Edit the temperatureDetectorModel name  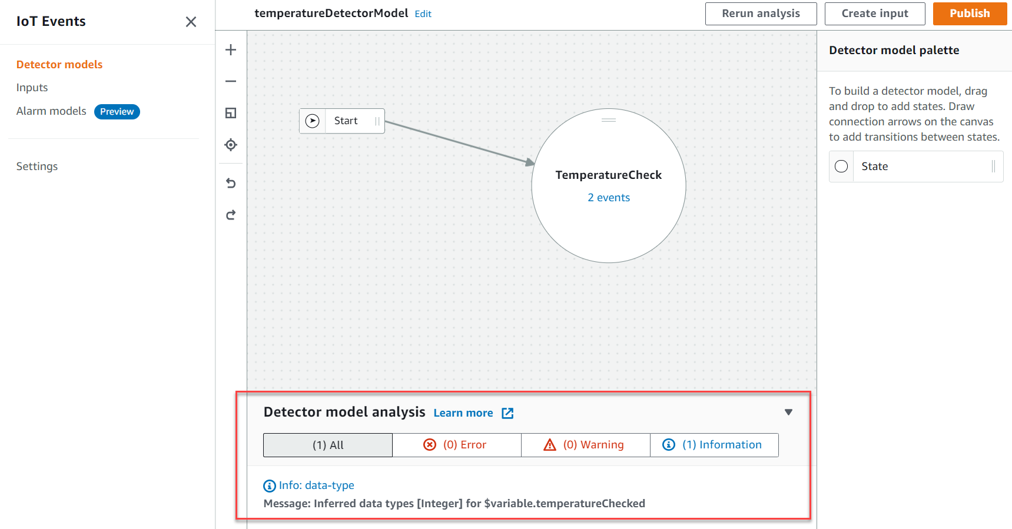[423, 14]
